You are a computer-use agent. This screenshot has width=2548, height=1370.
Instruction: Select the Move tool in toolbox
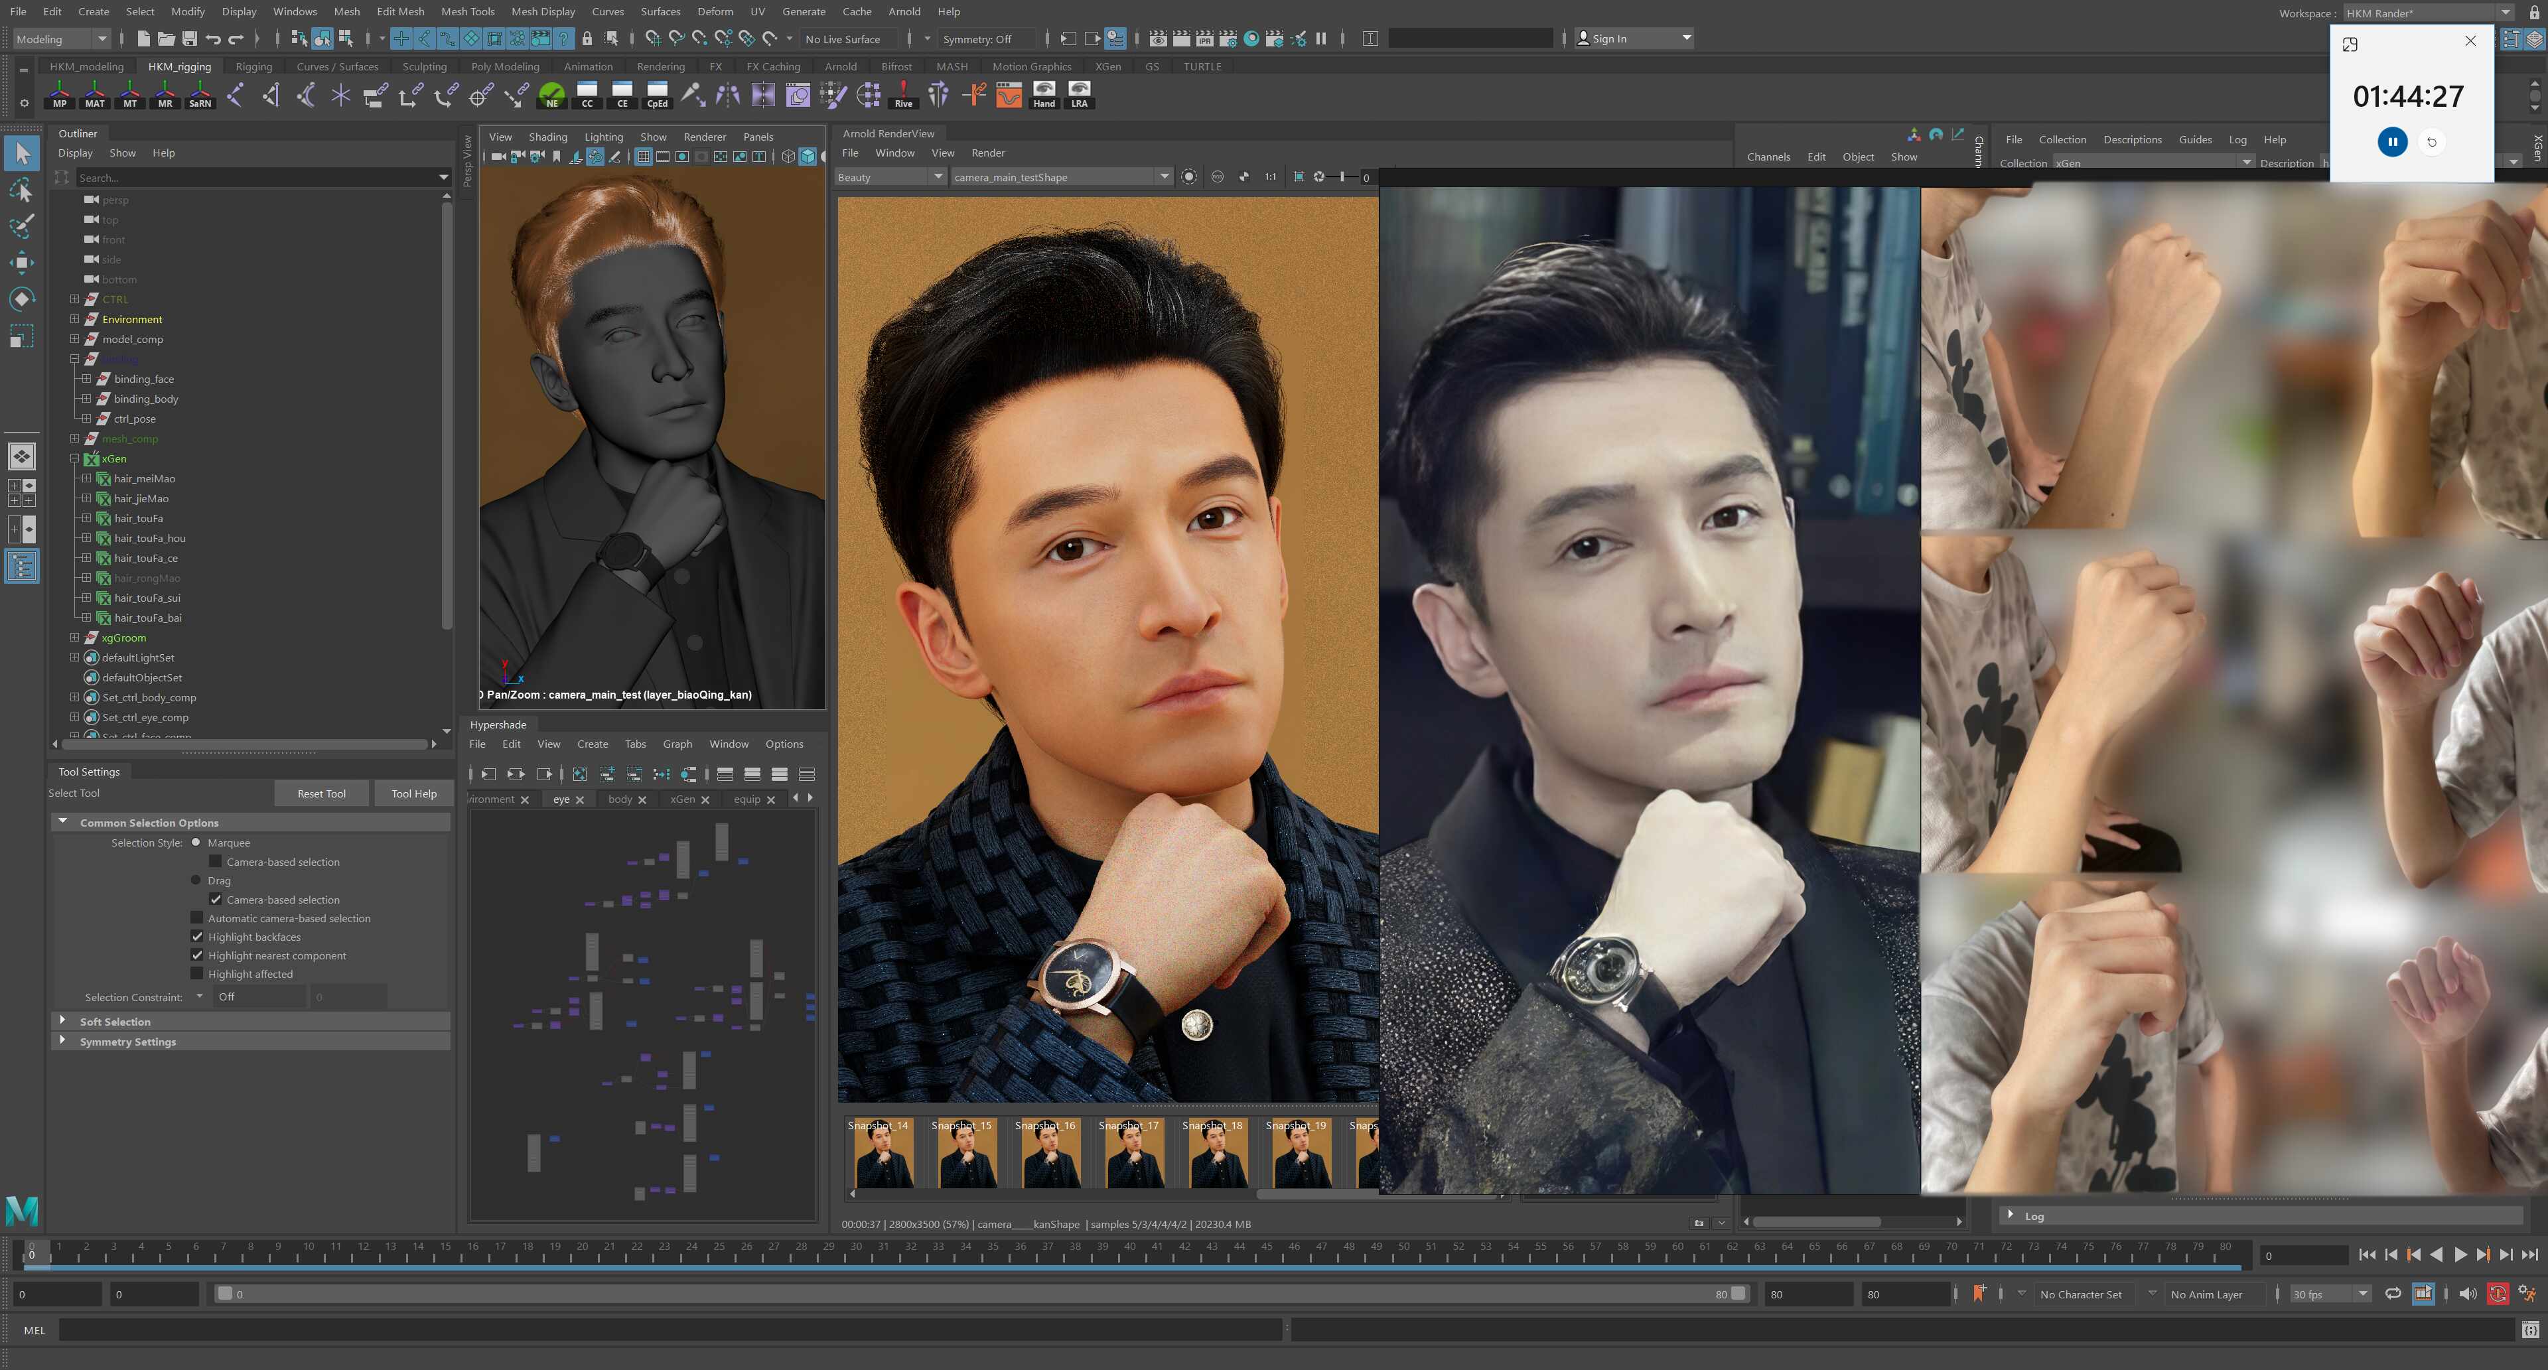click(22, 262)
